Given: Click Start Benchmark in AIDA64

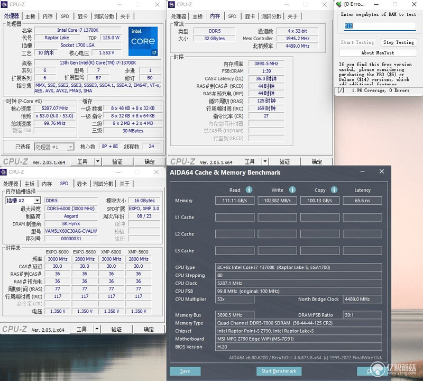Looking at the screenshot, I should tap(279, 371).
